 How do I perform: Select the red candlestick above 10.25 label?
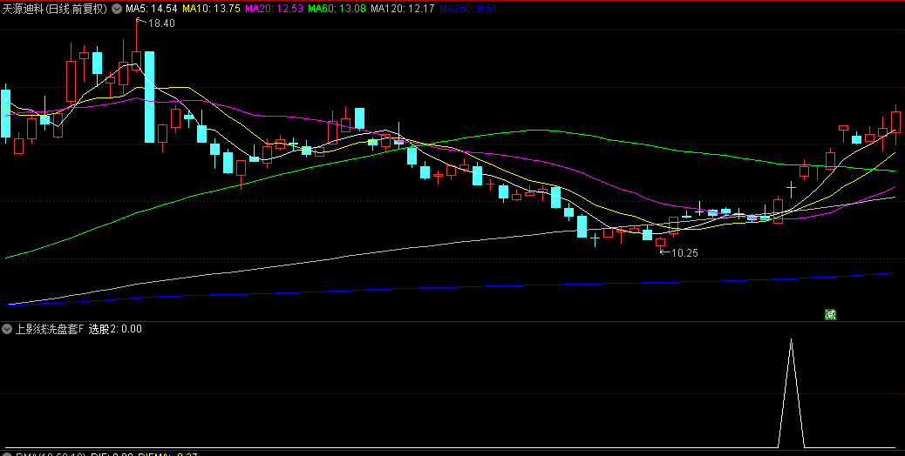click(x=660, y=242)
